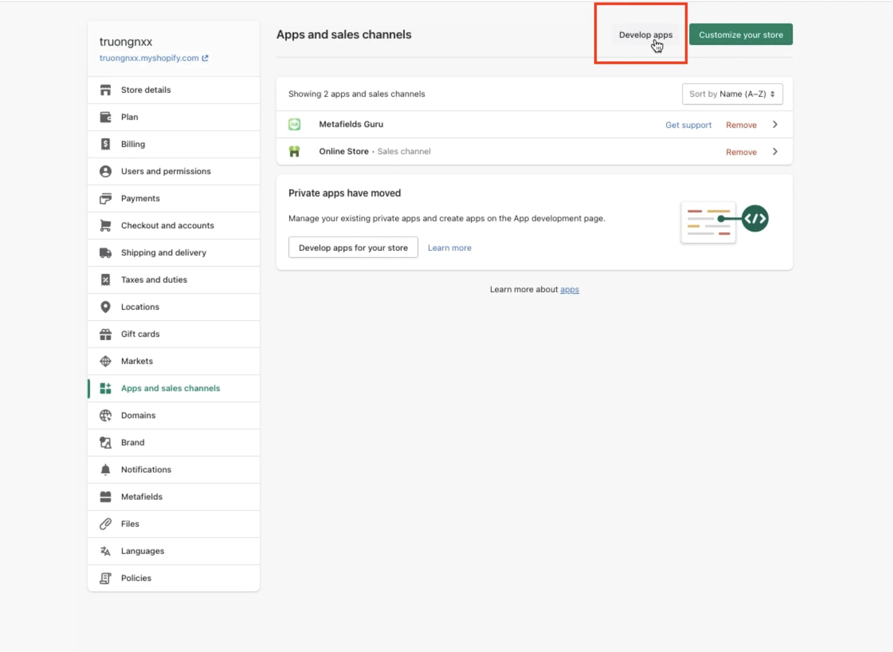Open Files via the paperclip icon
This screenshot has height=652, width=893.
(x=106, y=523)
